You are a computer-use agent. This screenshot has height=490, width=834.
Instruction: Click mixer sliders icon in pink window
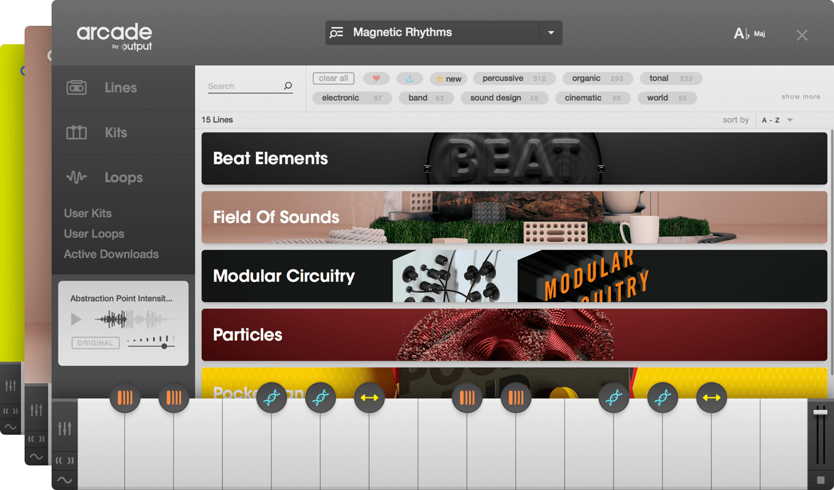[37, 410]
